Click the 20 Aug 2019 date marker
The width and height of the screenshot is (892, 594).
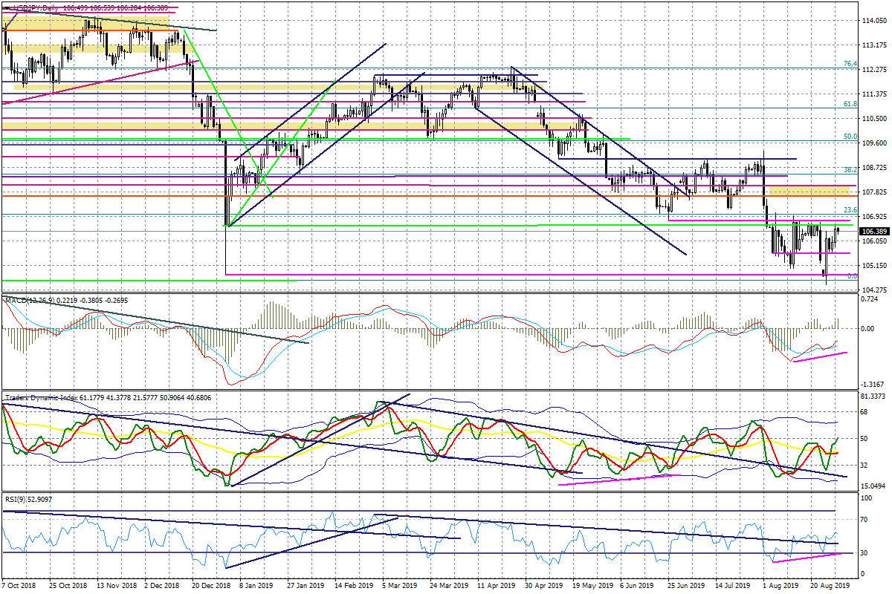[826, 587]
